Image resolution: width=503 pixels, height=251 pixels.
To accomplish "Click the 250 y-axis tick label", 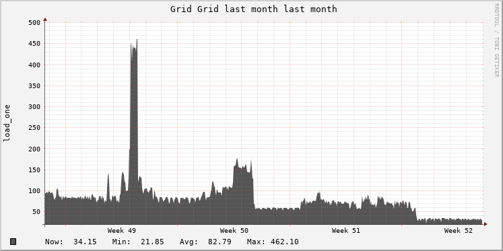I will (x=34, y=128).
